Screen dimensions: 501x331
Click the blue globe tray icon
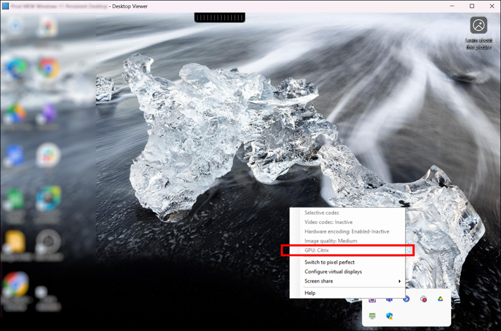pyautogui.click(x=406, y=299)
